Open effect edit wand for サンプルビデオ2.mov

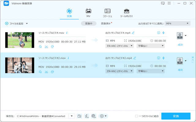click(x=40, y=72)
